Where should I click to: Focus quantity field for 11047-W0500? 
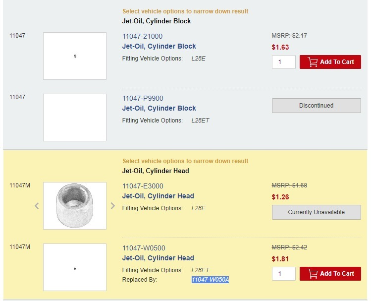[284, 274]
